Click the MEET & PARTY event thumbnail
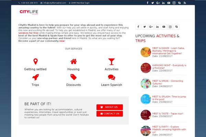This screenshot has height=137, width=206. click(146, 130)
